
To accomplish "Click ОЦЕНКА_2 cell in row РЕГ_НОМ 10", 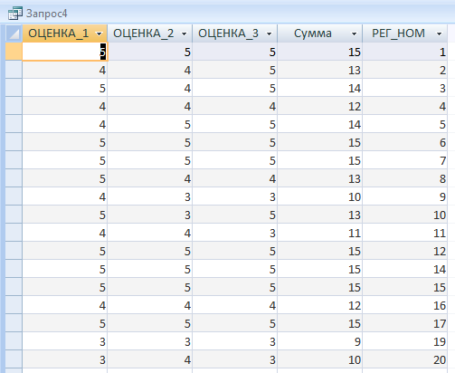I will pos(150,215).
